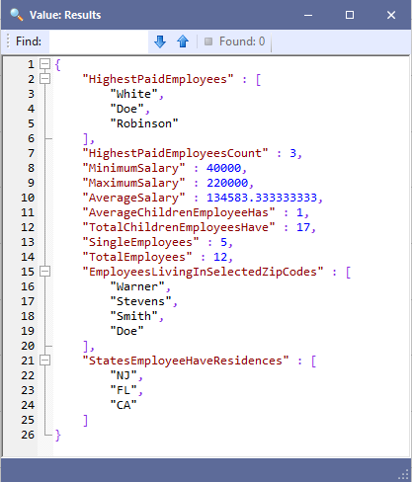Collapse the EmployeesLivingInSelectedZipCodes array fold

(x=44, y=272)
